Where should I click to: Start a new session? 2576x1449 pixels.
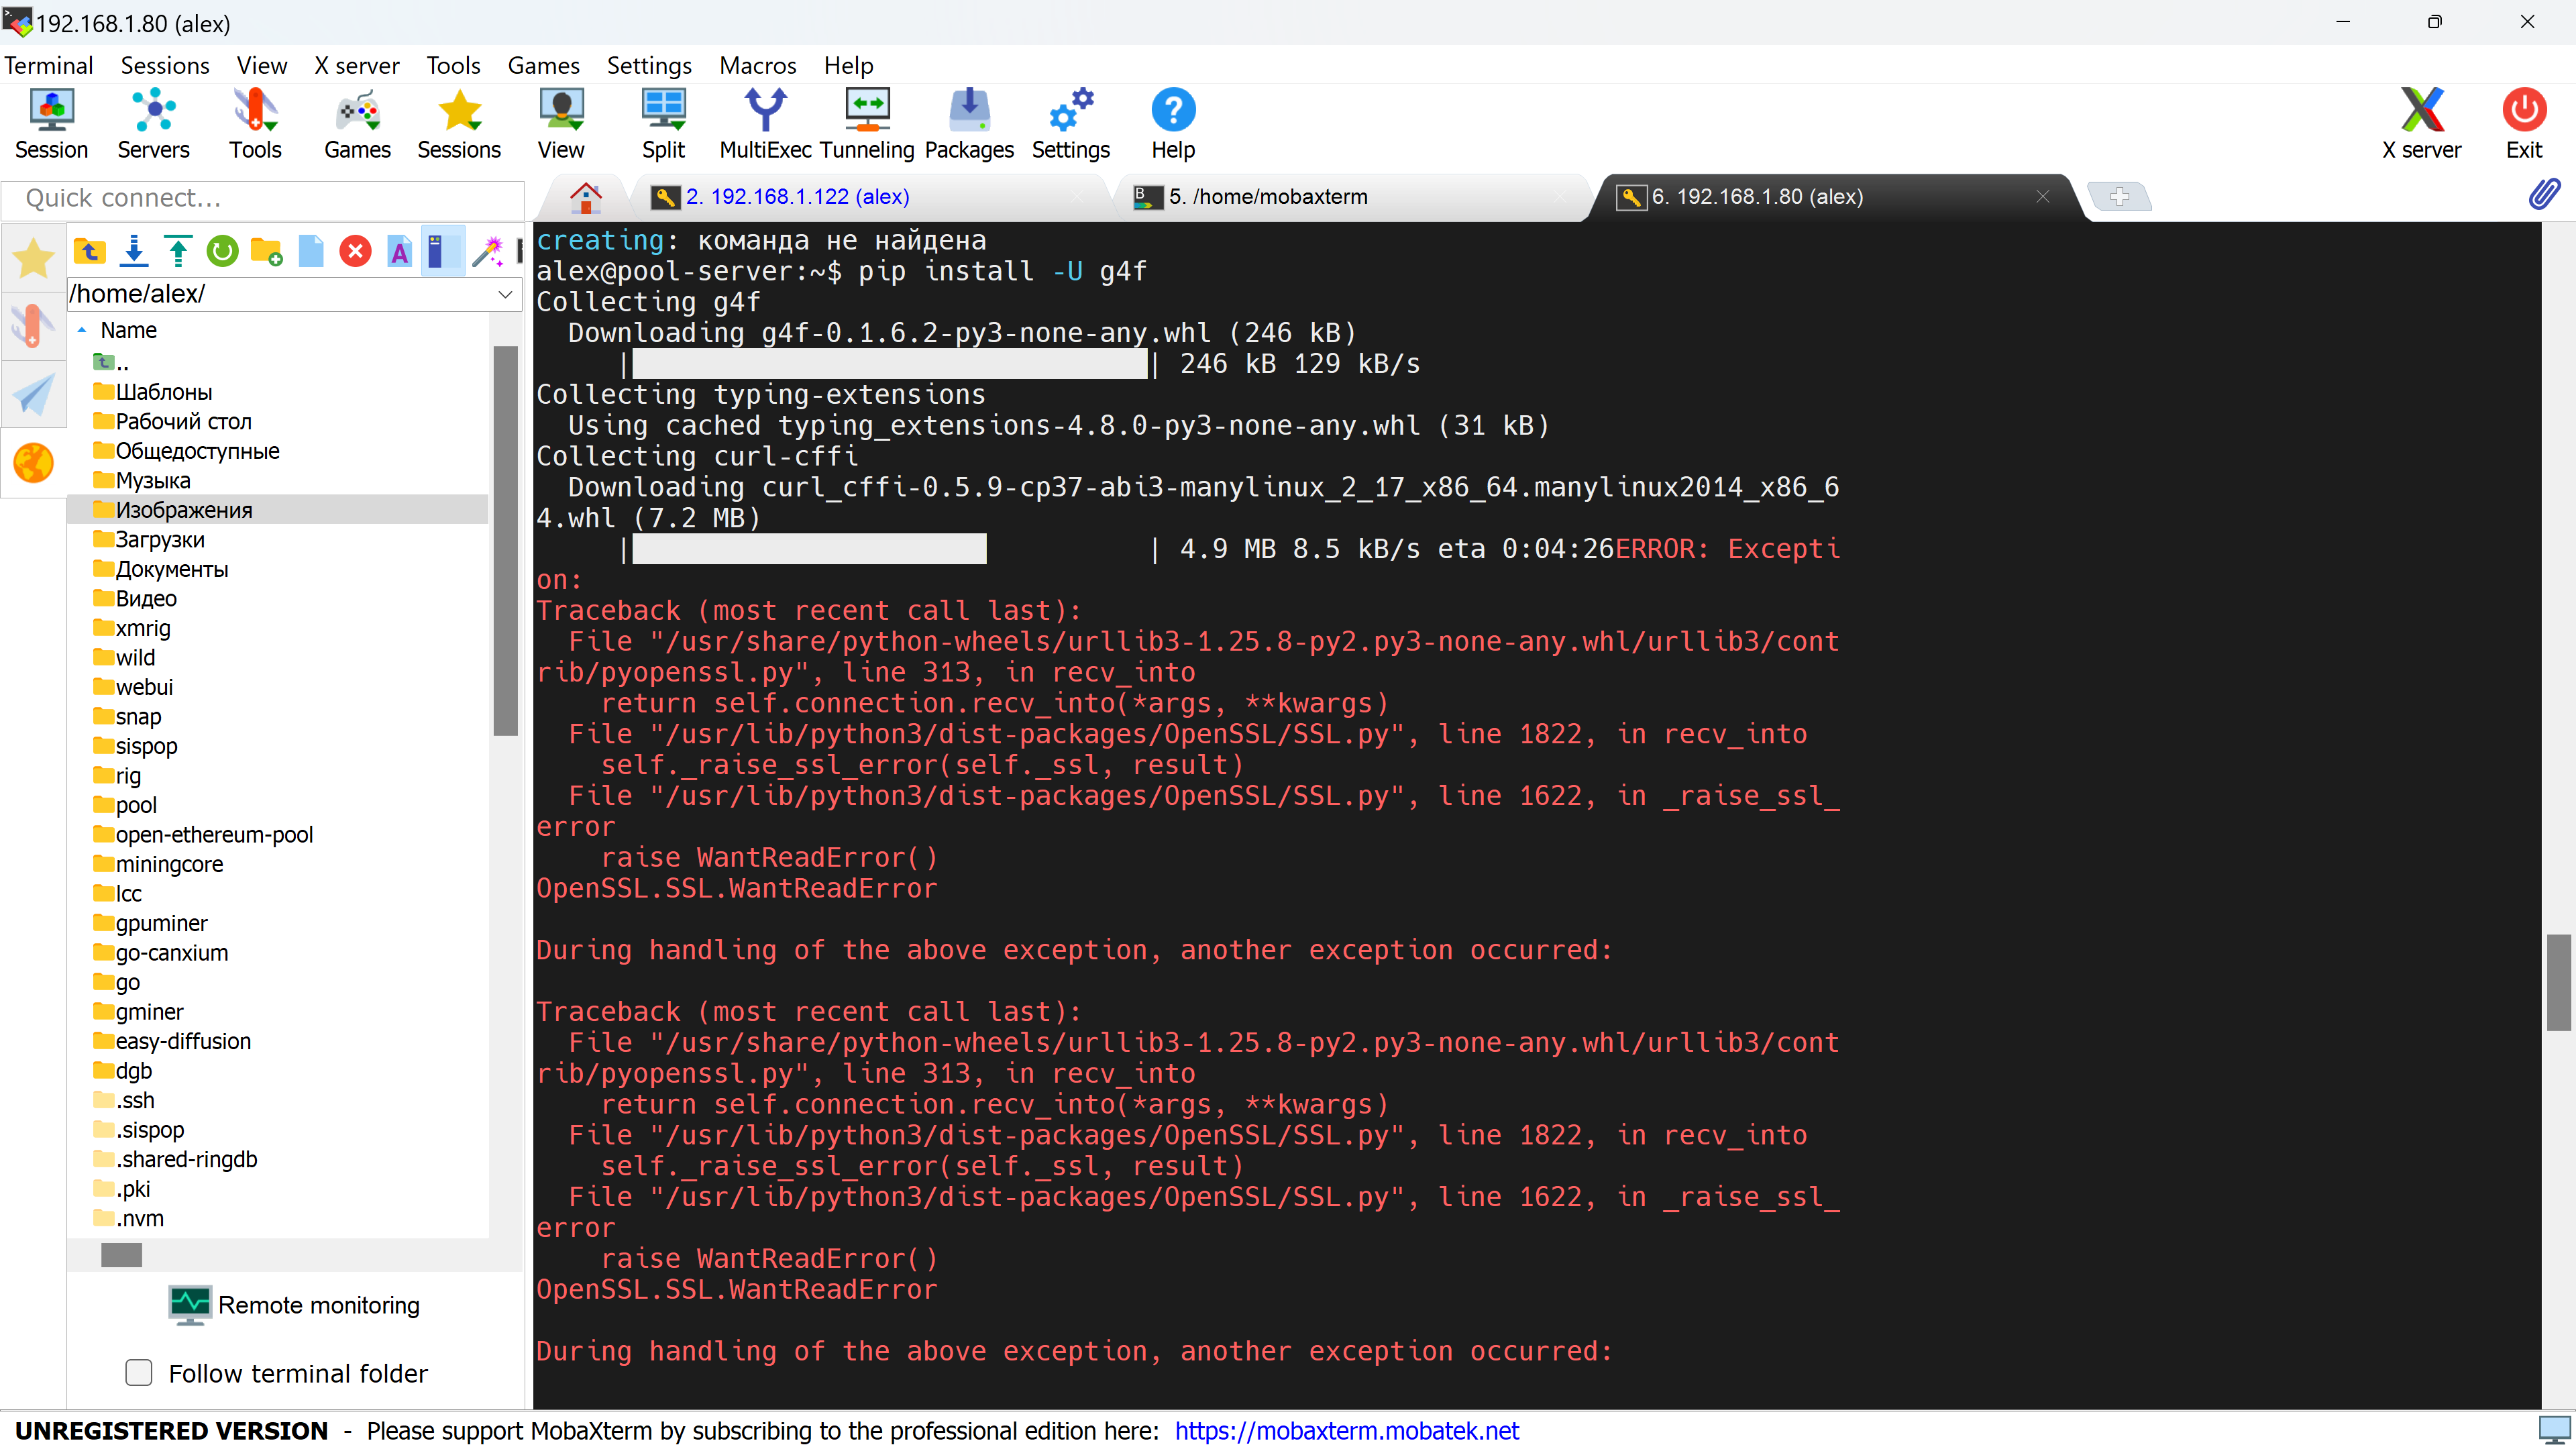click(x=51, y=122)
